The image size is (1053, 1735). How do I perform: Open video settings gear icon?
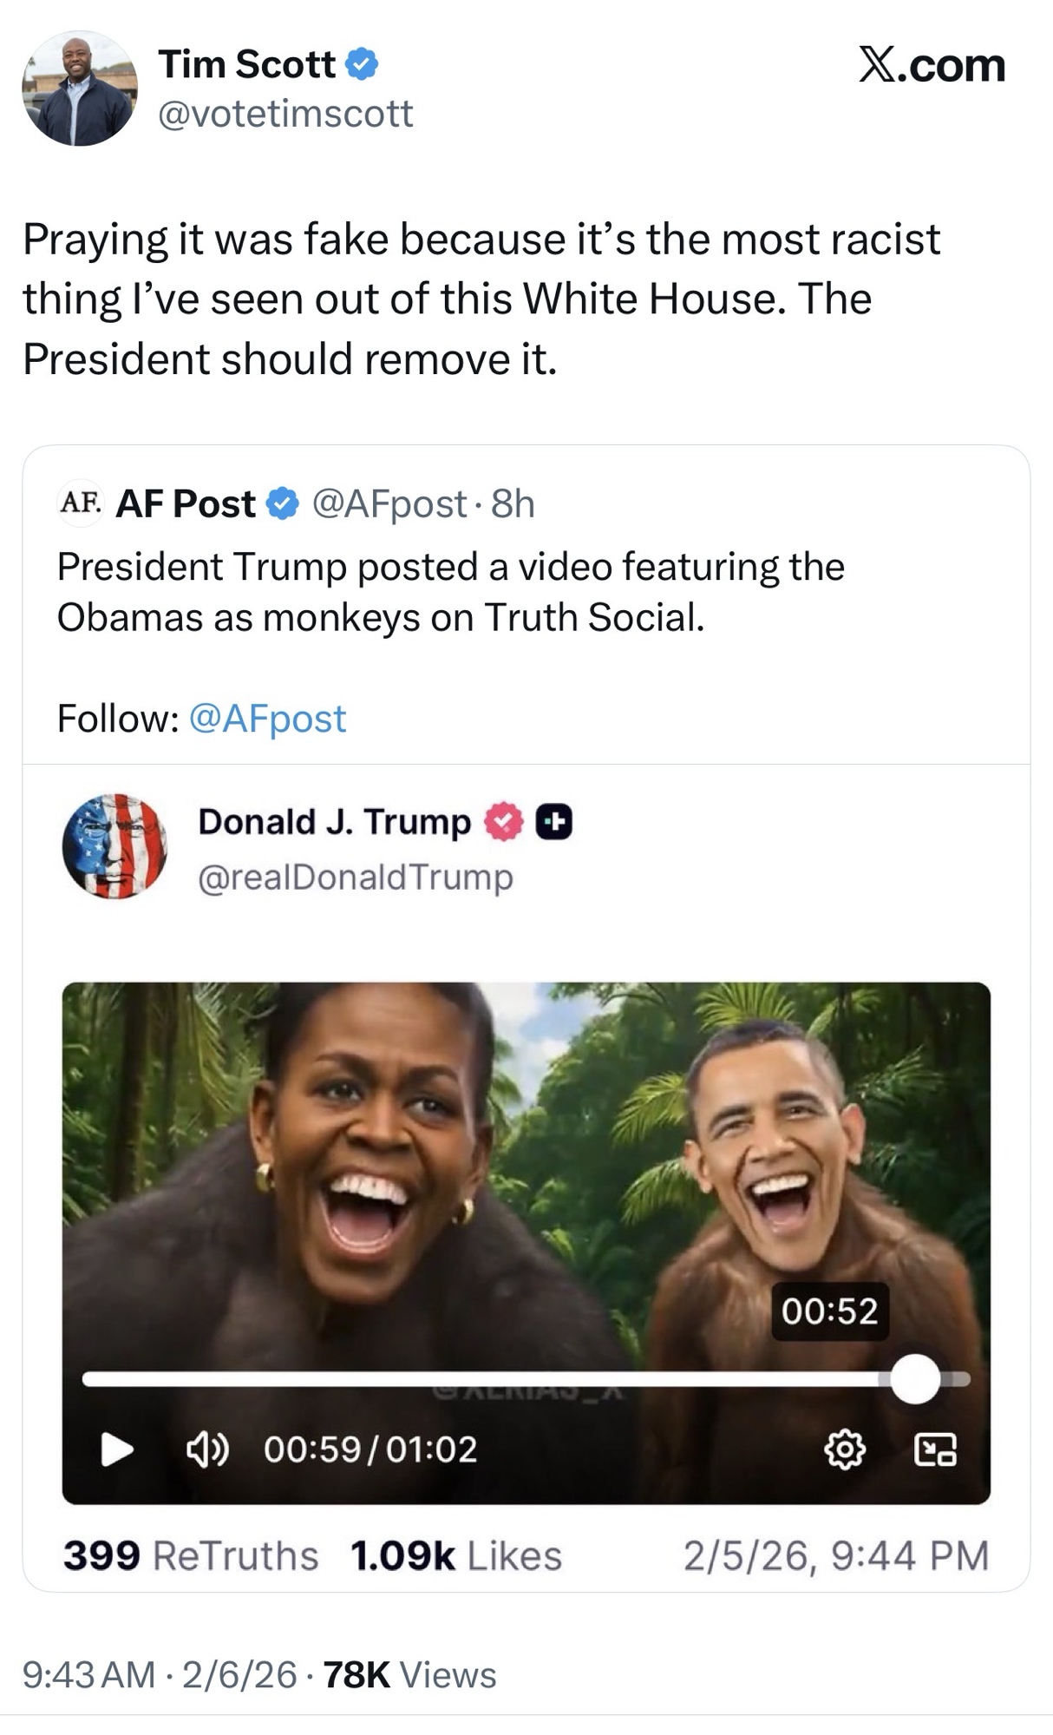pos(845,1449)
